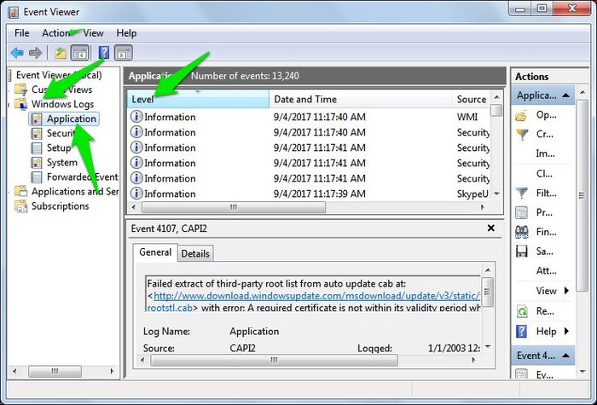The image size is (597, 405).
Task: Click the blue Help question-mark toolbar icon
Action: (103, 53)
